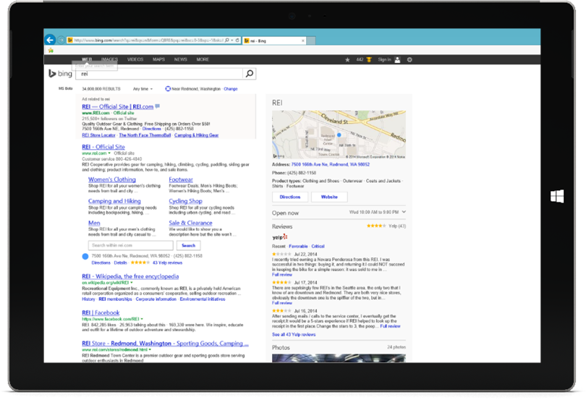The height and width of the screenshot is (400, 586).
Task: Click the Camping & Hiking Gear ad sublink
Action: [x=196, y=135]
